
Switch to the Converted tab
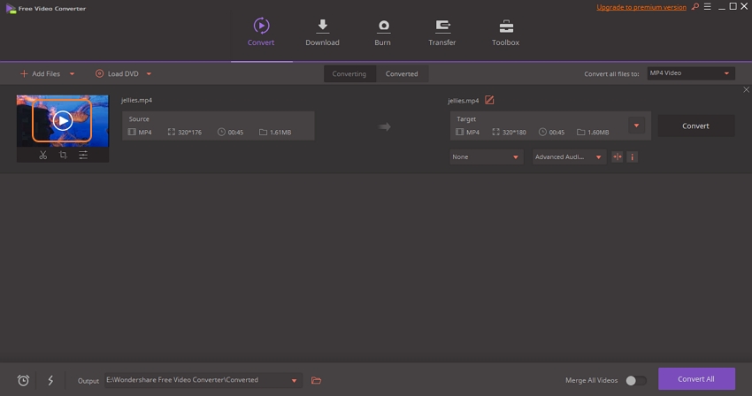pos(402,73)
